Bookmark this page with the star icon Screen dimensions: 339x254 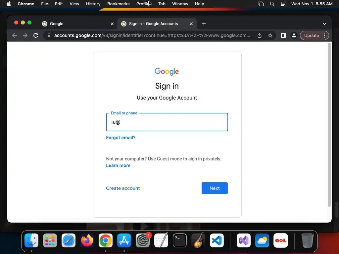[x=270, y=35]
